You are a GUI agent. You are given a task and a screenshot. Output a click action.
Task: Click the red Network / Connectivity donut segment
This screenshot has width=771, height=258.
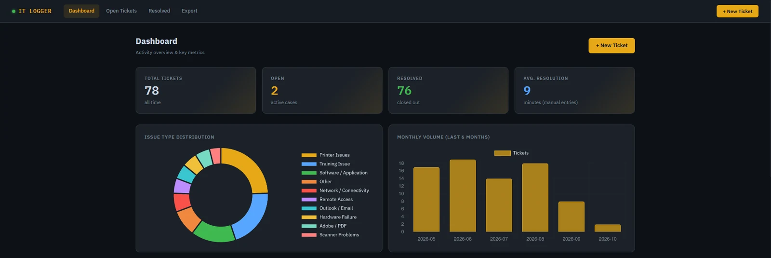point(182,202)
